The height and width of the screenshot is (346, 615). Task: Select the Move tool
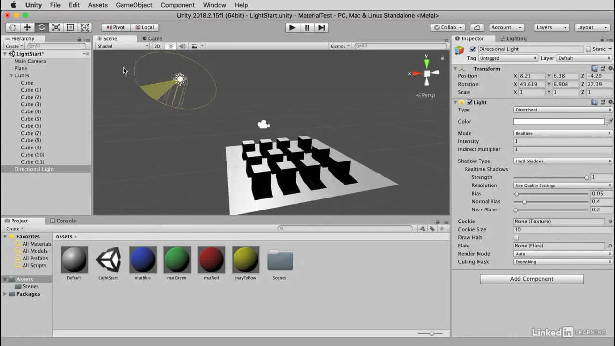[27, 27]
